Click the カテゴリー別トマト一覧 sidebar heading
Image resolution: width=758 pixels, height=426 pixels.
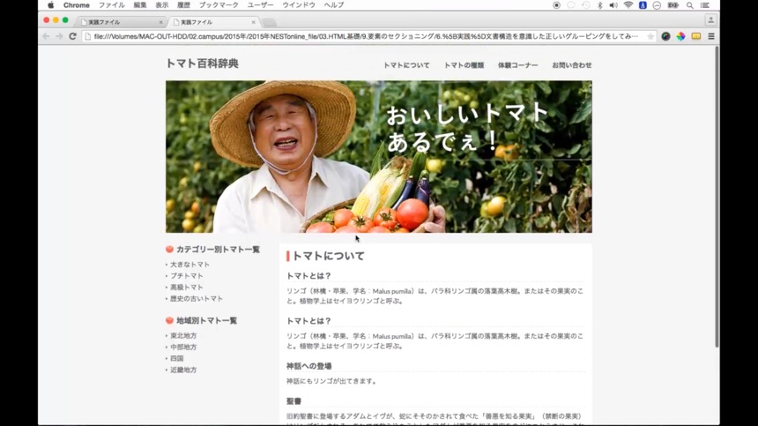[x=218, y=250]
